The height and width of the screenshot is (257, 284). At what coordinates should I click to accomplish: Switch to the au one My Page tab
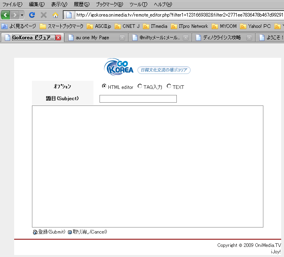click(92, 38)
